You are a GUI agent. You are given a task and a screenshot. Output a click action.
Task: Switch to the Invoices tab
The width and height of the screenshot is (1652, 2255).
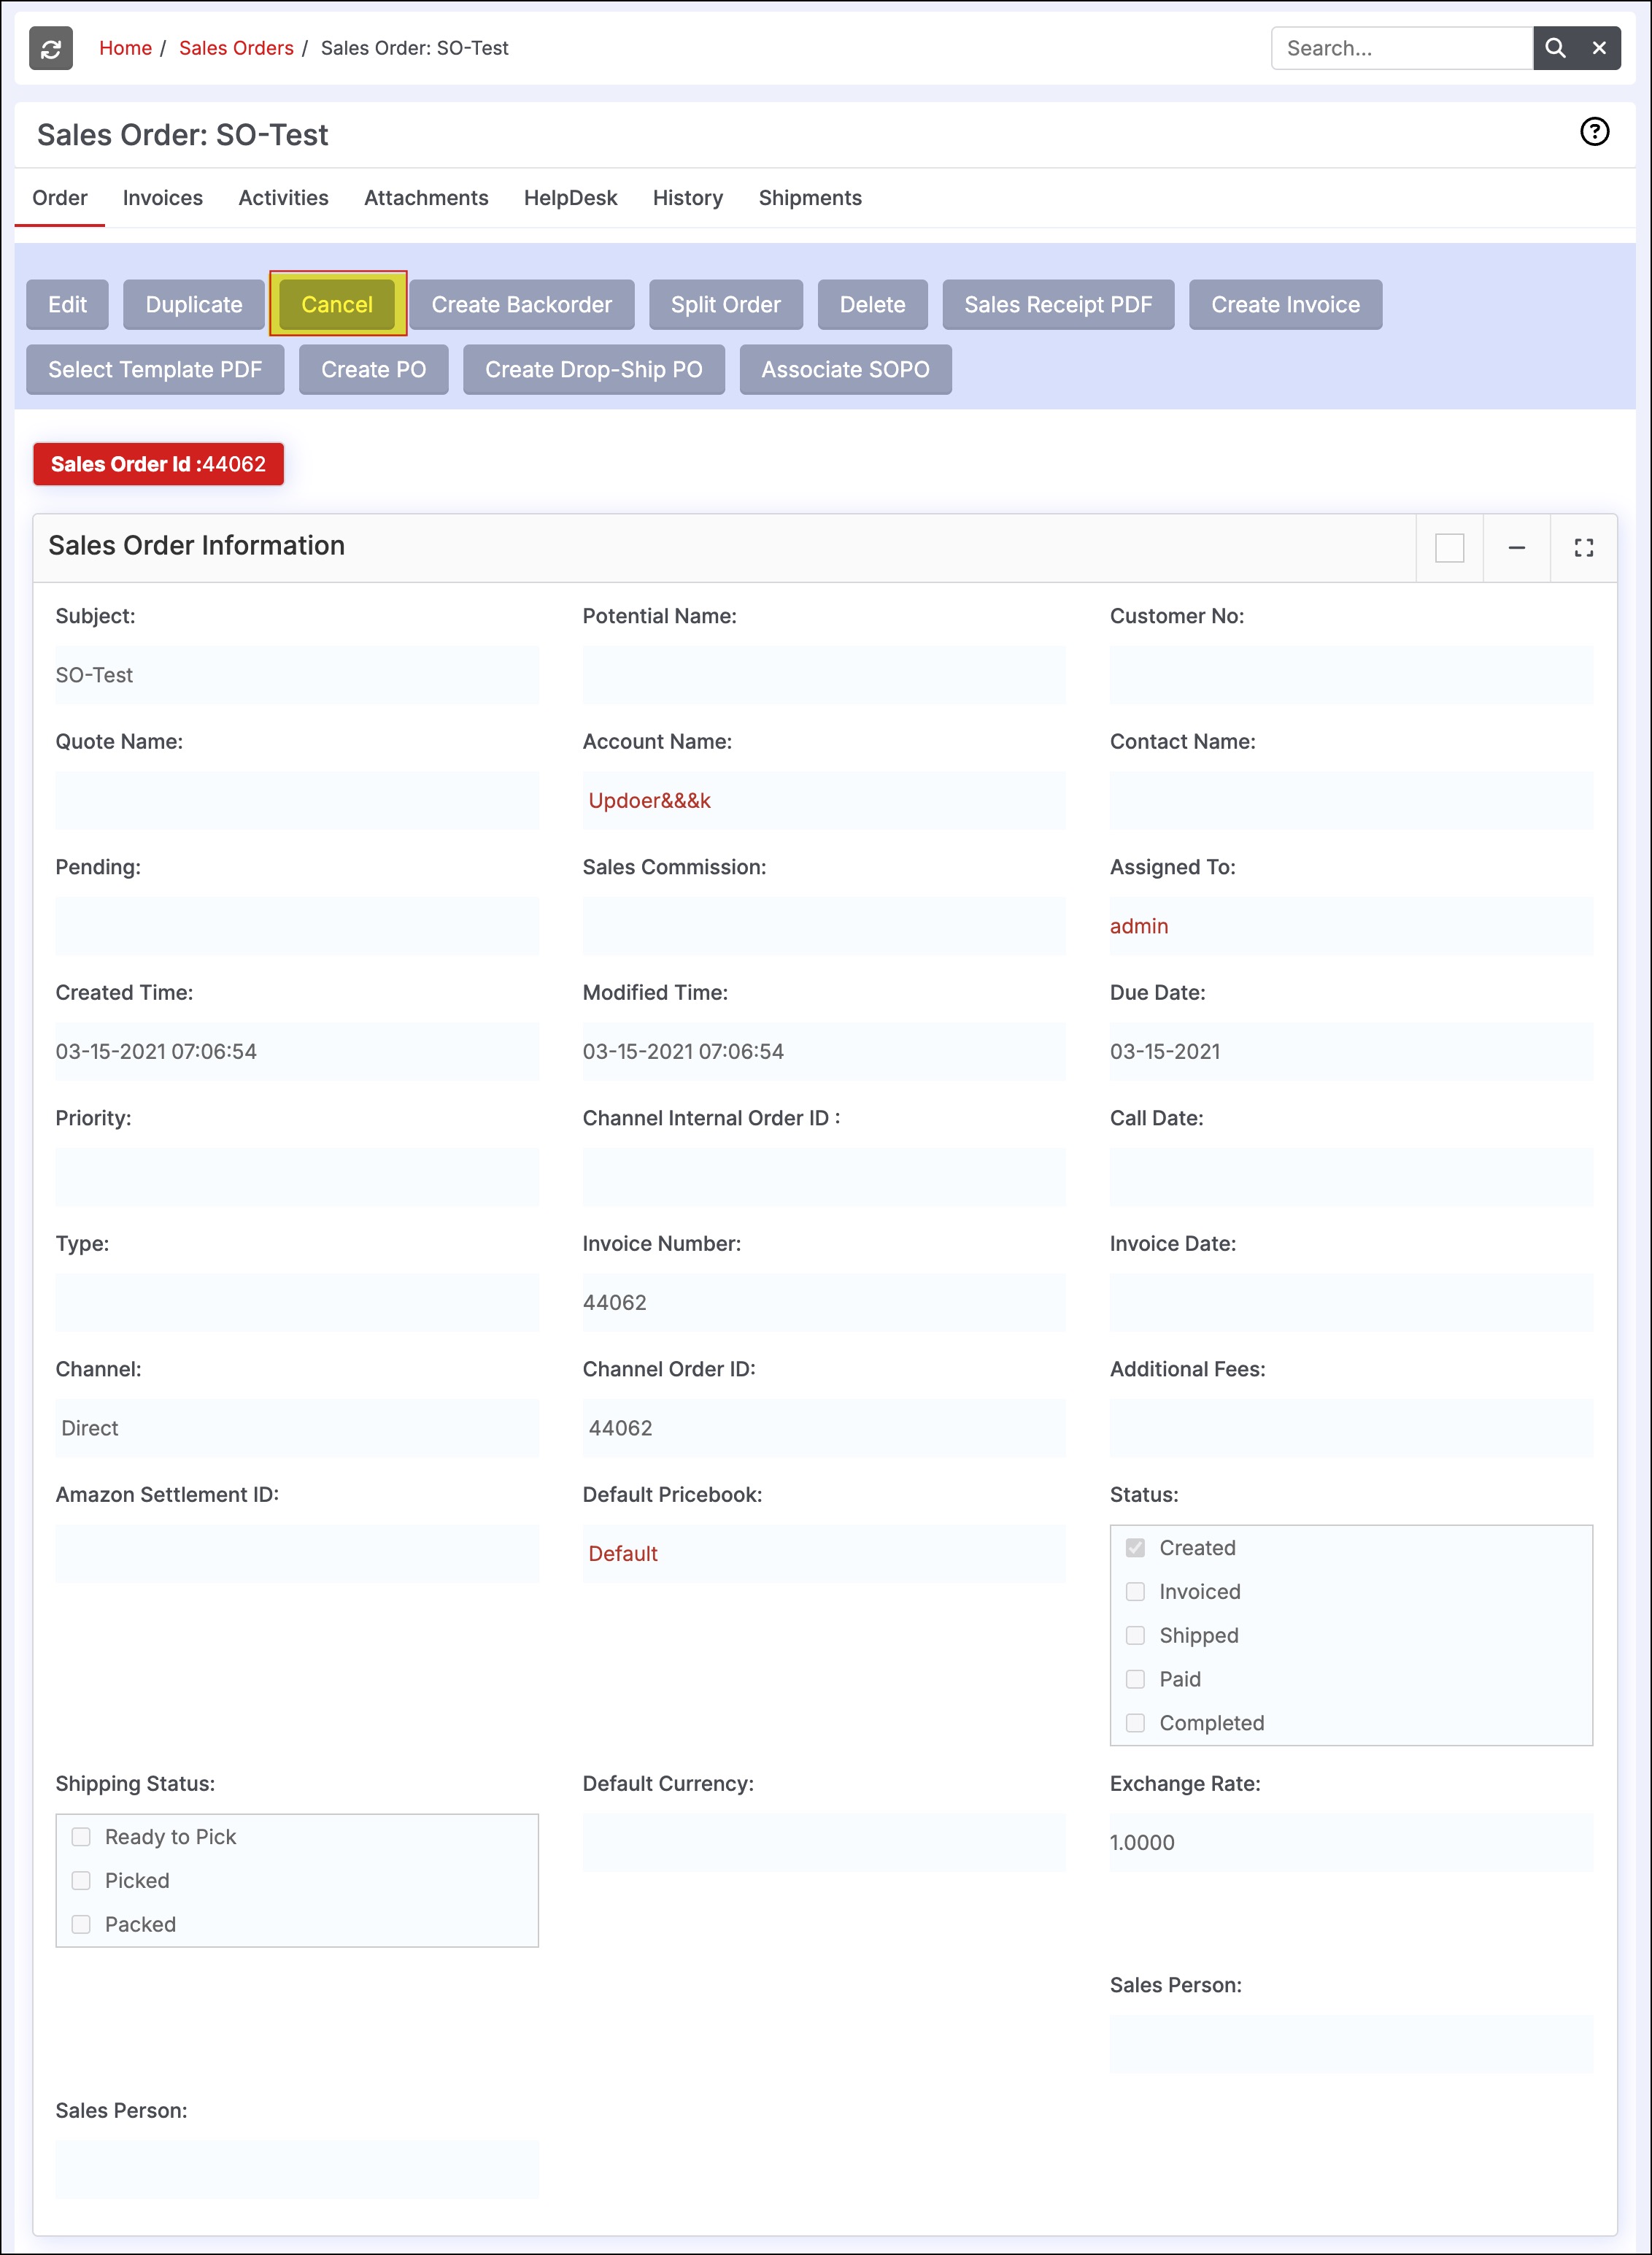tap(162, 198)
